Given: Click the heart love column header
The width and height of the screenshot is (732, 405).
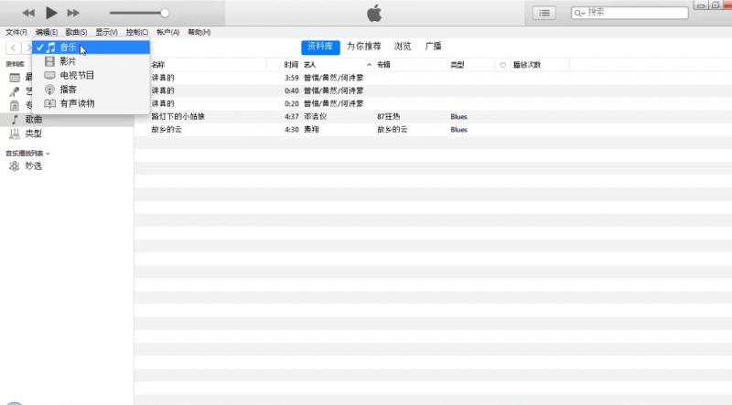Looking at the screenshot, I should [502, 65].
